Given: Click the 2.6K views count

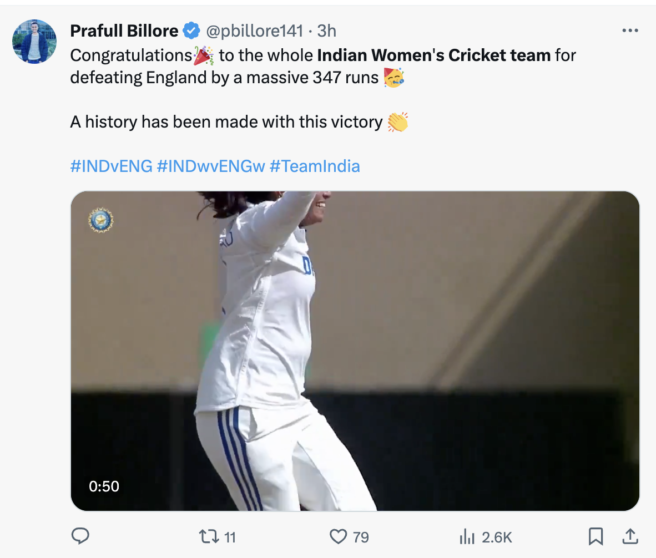Looking at the screenshot, I should 496,537.
